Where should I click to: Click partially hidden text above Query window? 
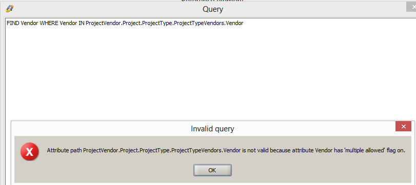click(x=212, y=1)
